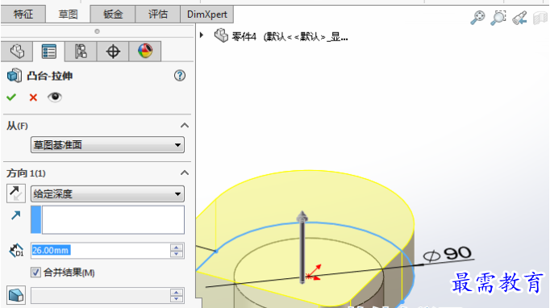The height and width of the screenshot is (308, 550).
Task: Open ConfigurationManager tab icon
Action: pyautogui.click(x=81, y=52)
